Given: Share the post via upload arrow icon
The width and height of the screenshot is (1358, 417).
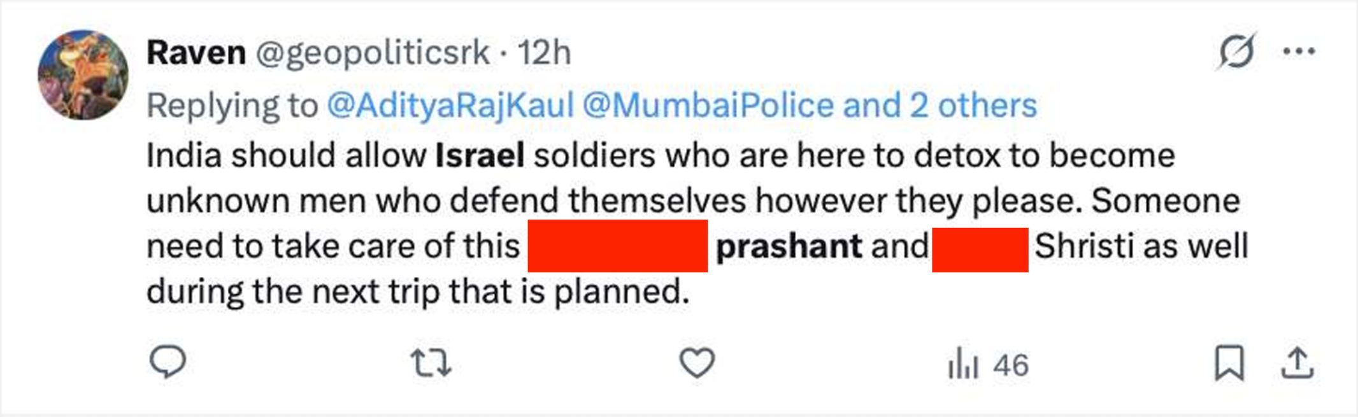Looking at the screenshot, I should [1297, 363].
